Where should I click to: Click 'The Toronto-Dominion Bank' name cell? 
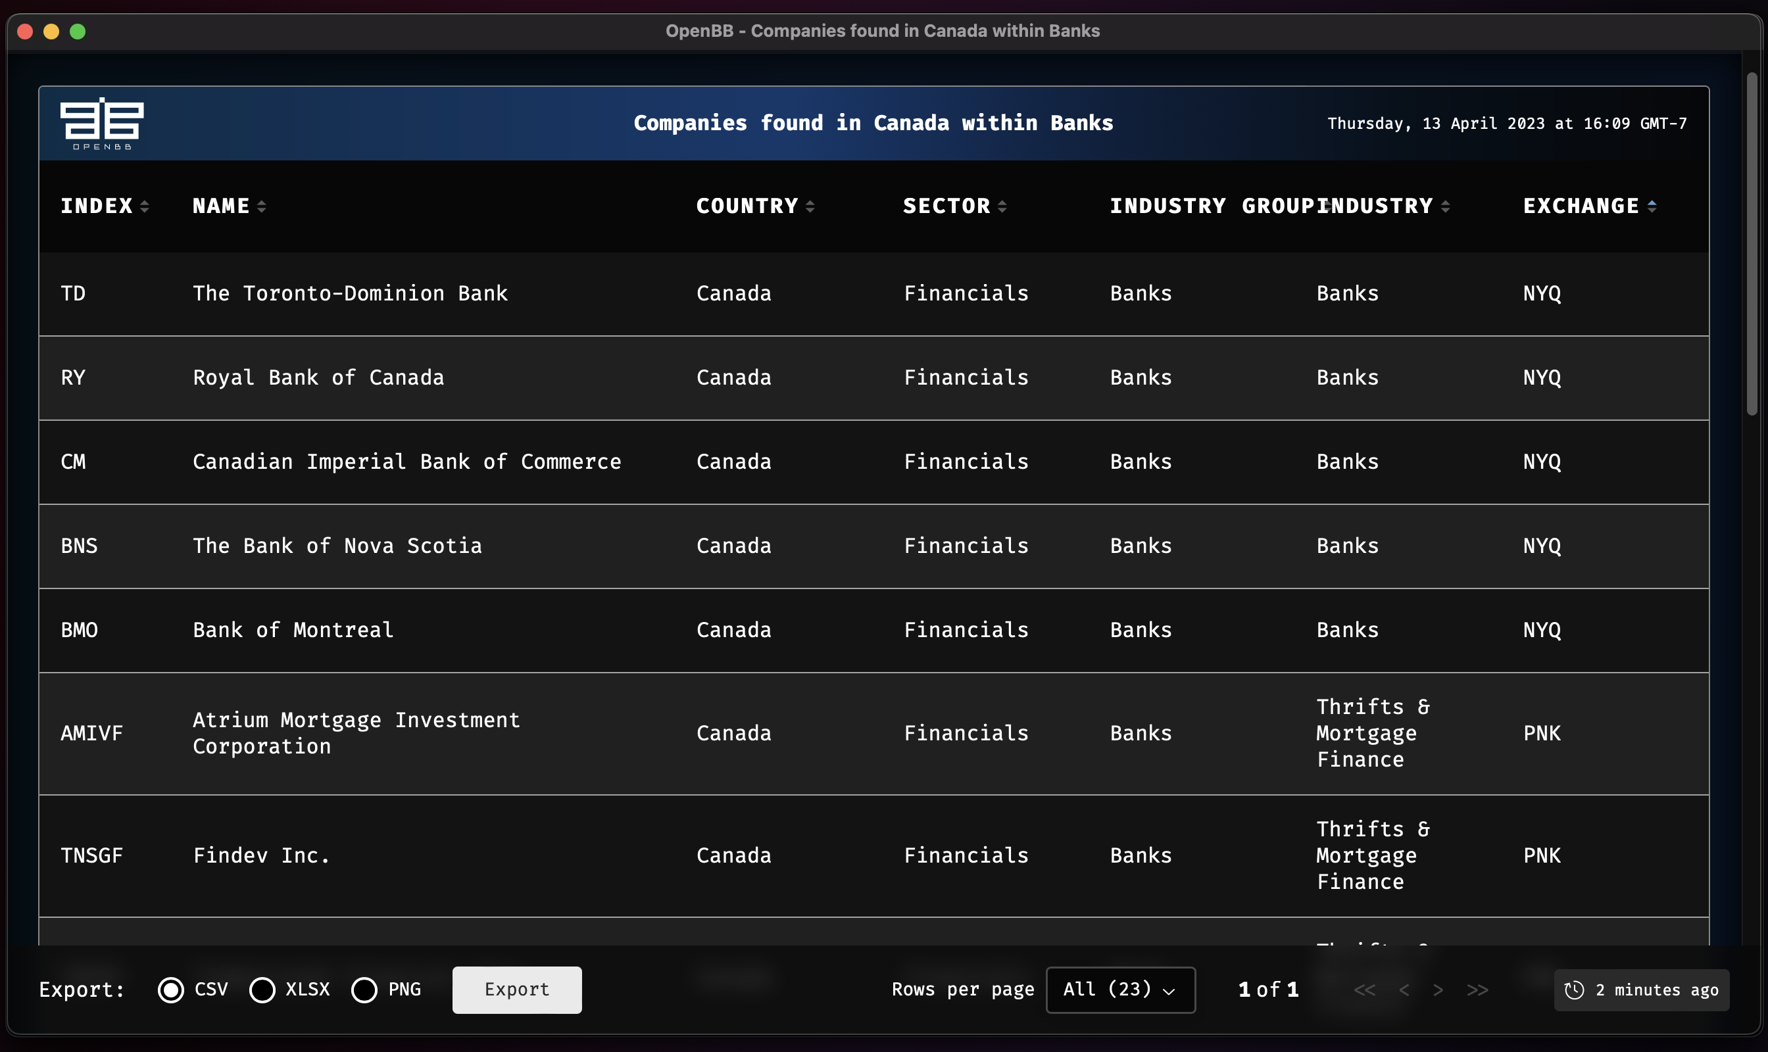[351, 293]
